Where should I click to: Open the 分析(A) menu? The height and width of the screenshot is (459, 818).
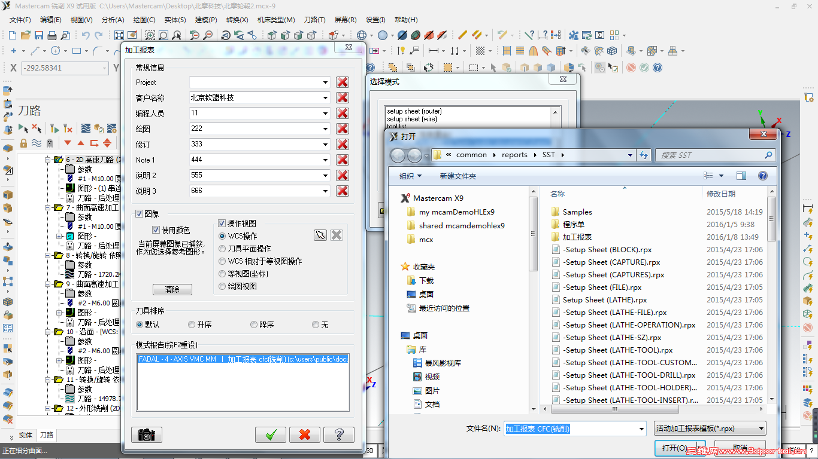pyautogui.click(x=113, y=20)
